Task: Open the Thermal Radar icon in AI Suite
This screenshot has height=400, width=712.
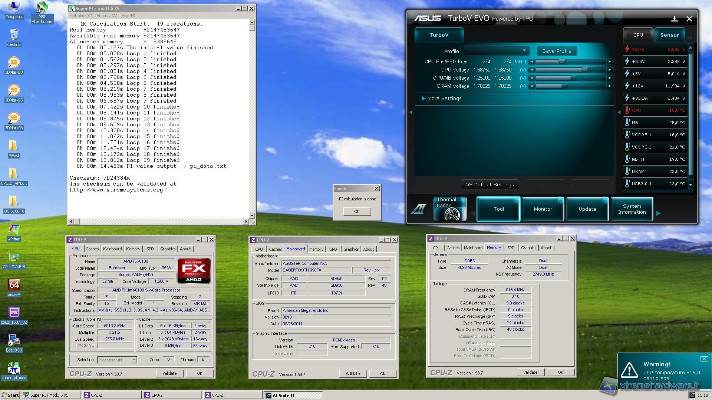Action: [450, 209]
